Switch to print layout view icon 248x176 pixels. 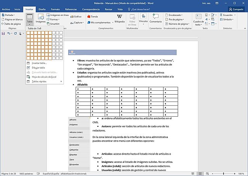[200, 174]
